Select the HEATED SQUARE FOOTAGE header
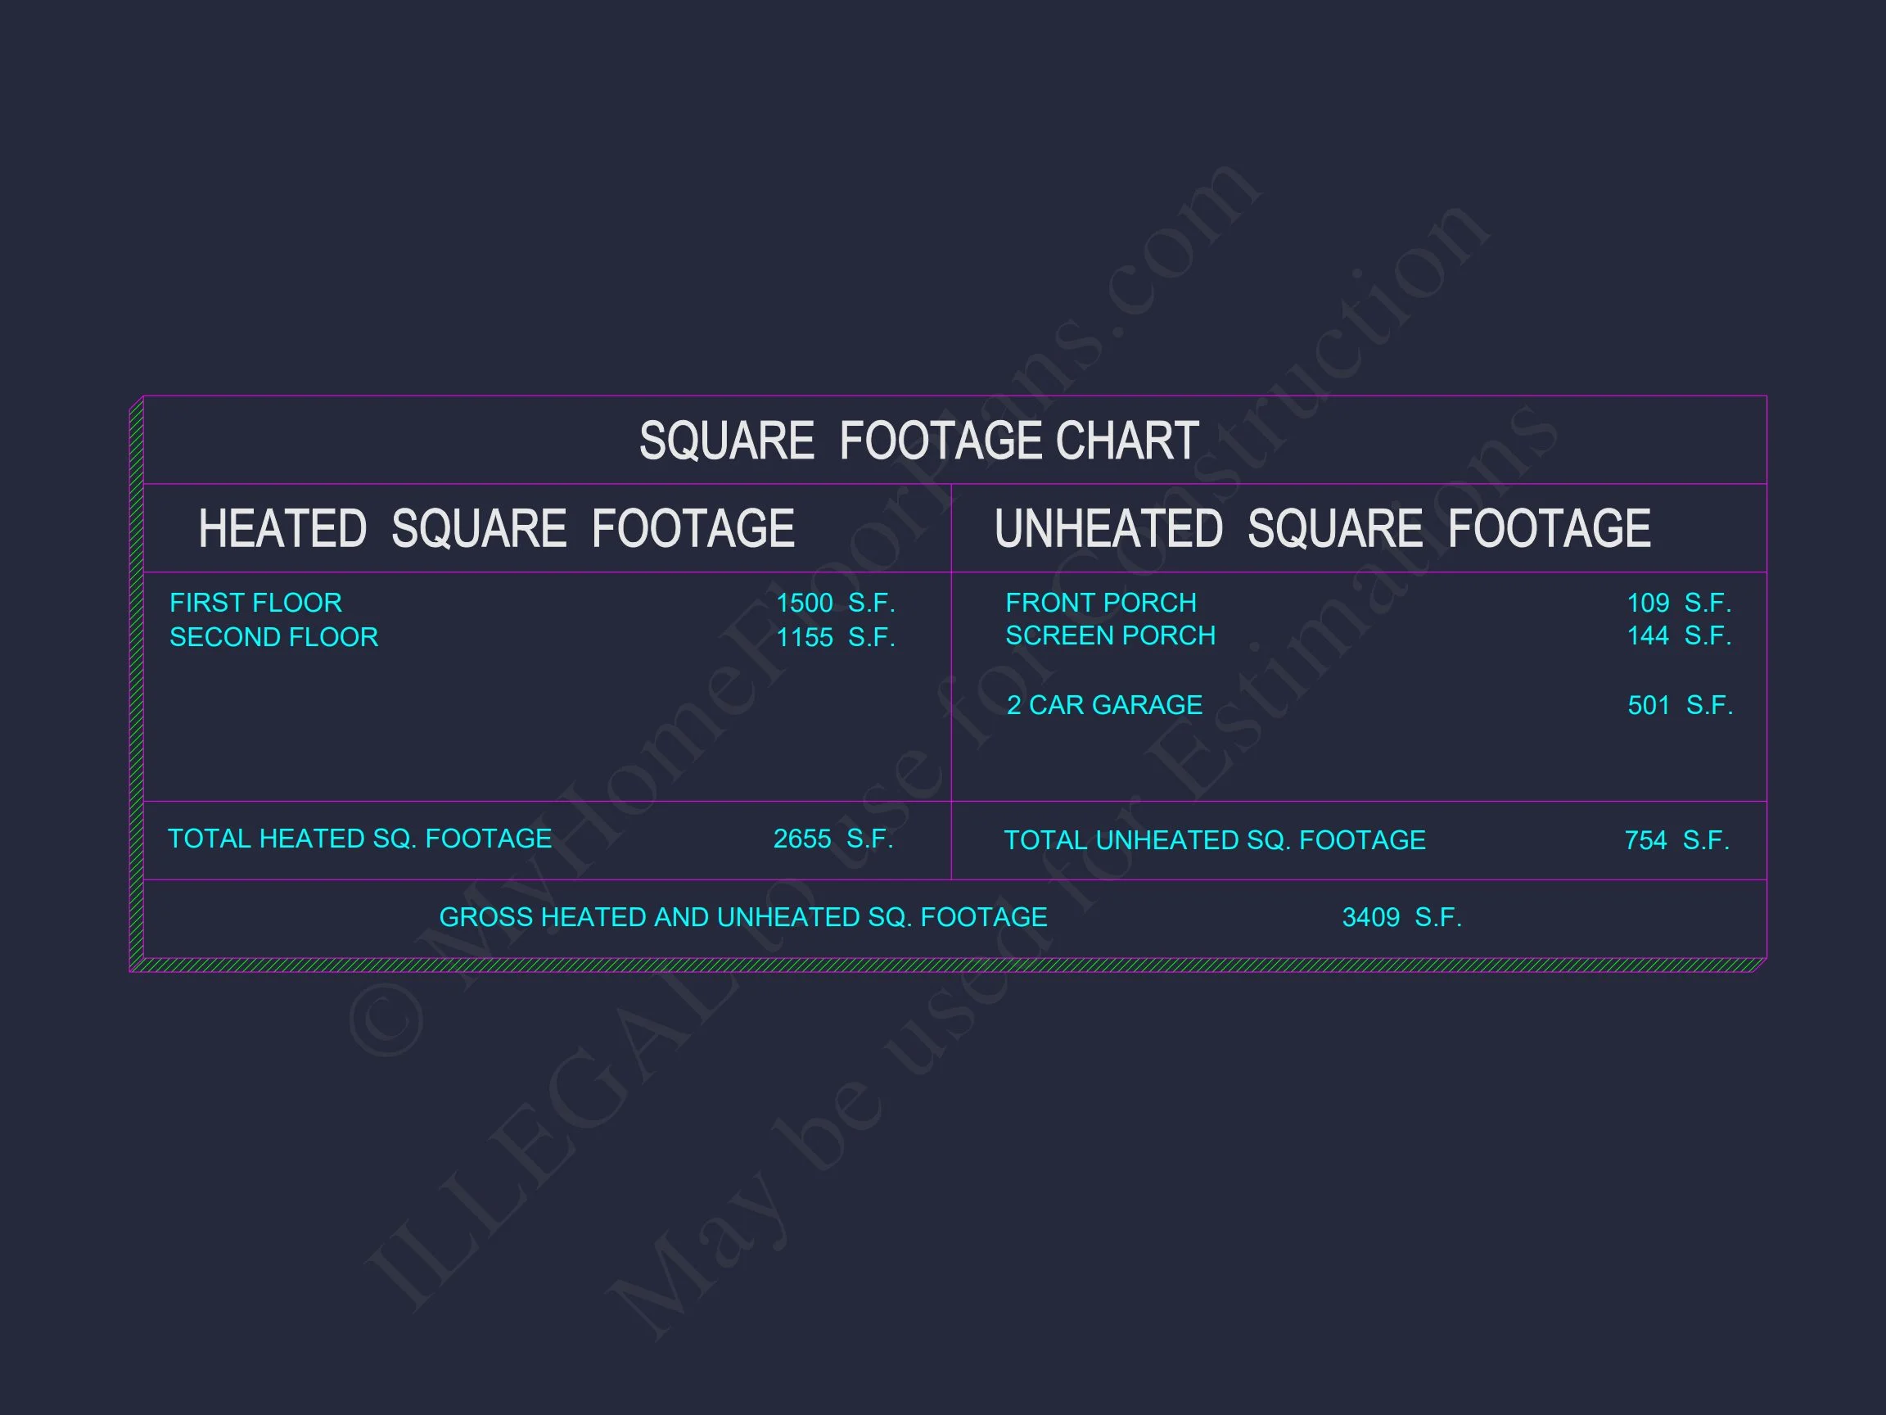 [496, 529]
